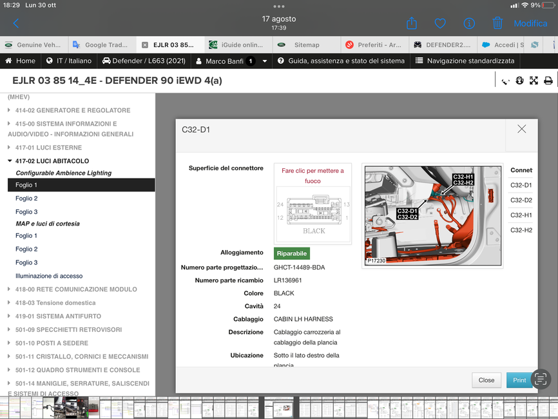Open Foglio 2 under MAP e luci di cortesia

26,249
